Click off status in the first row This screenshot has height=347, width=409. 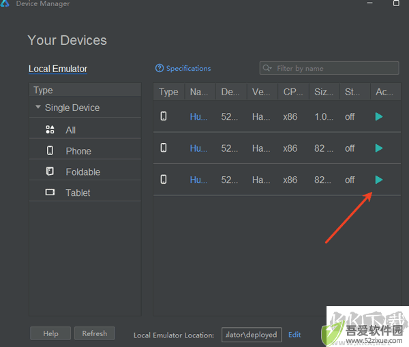pos(350,116)
